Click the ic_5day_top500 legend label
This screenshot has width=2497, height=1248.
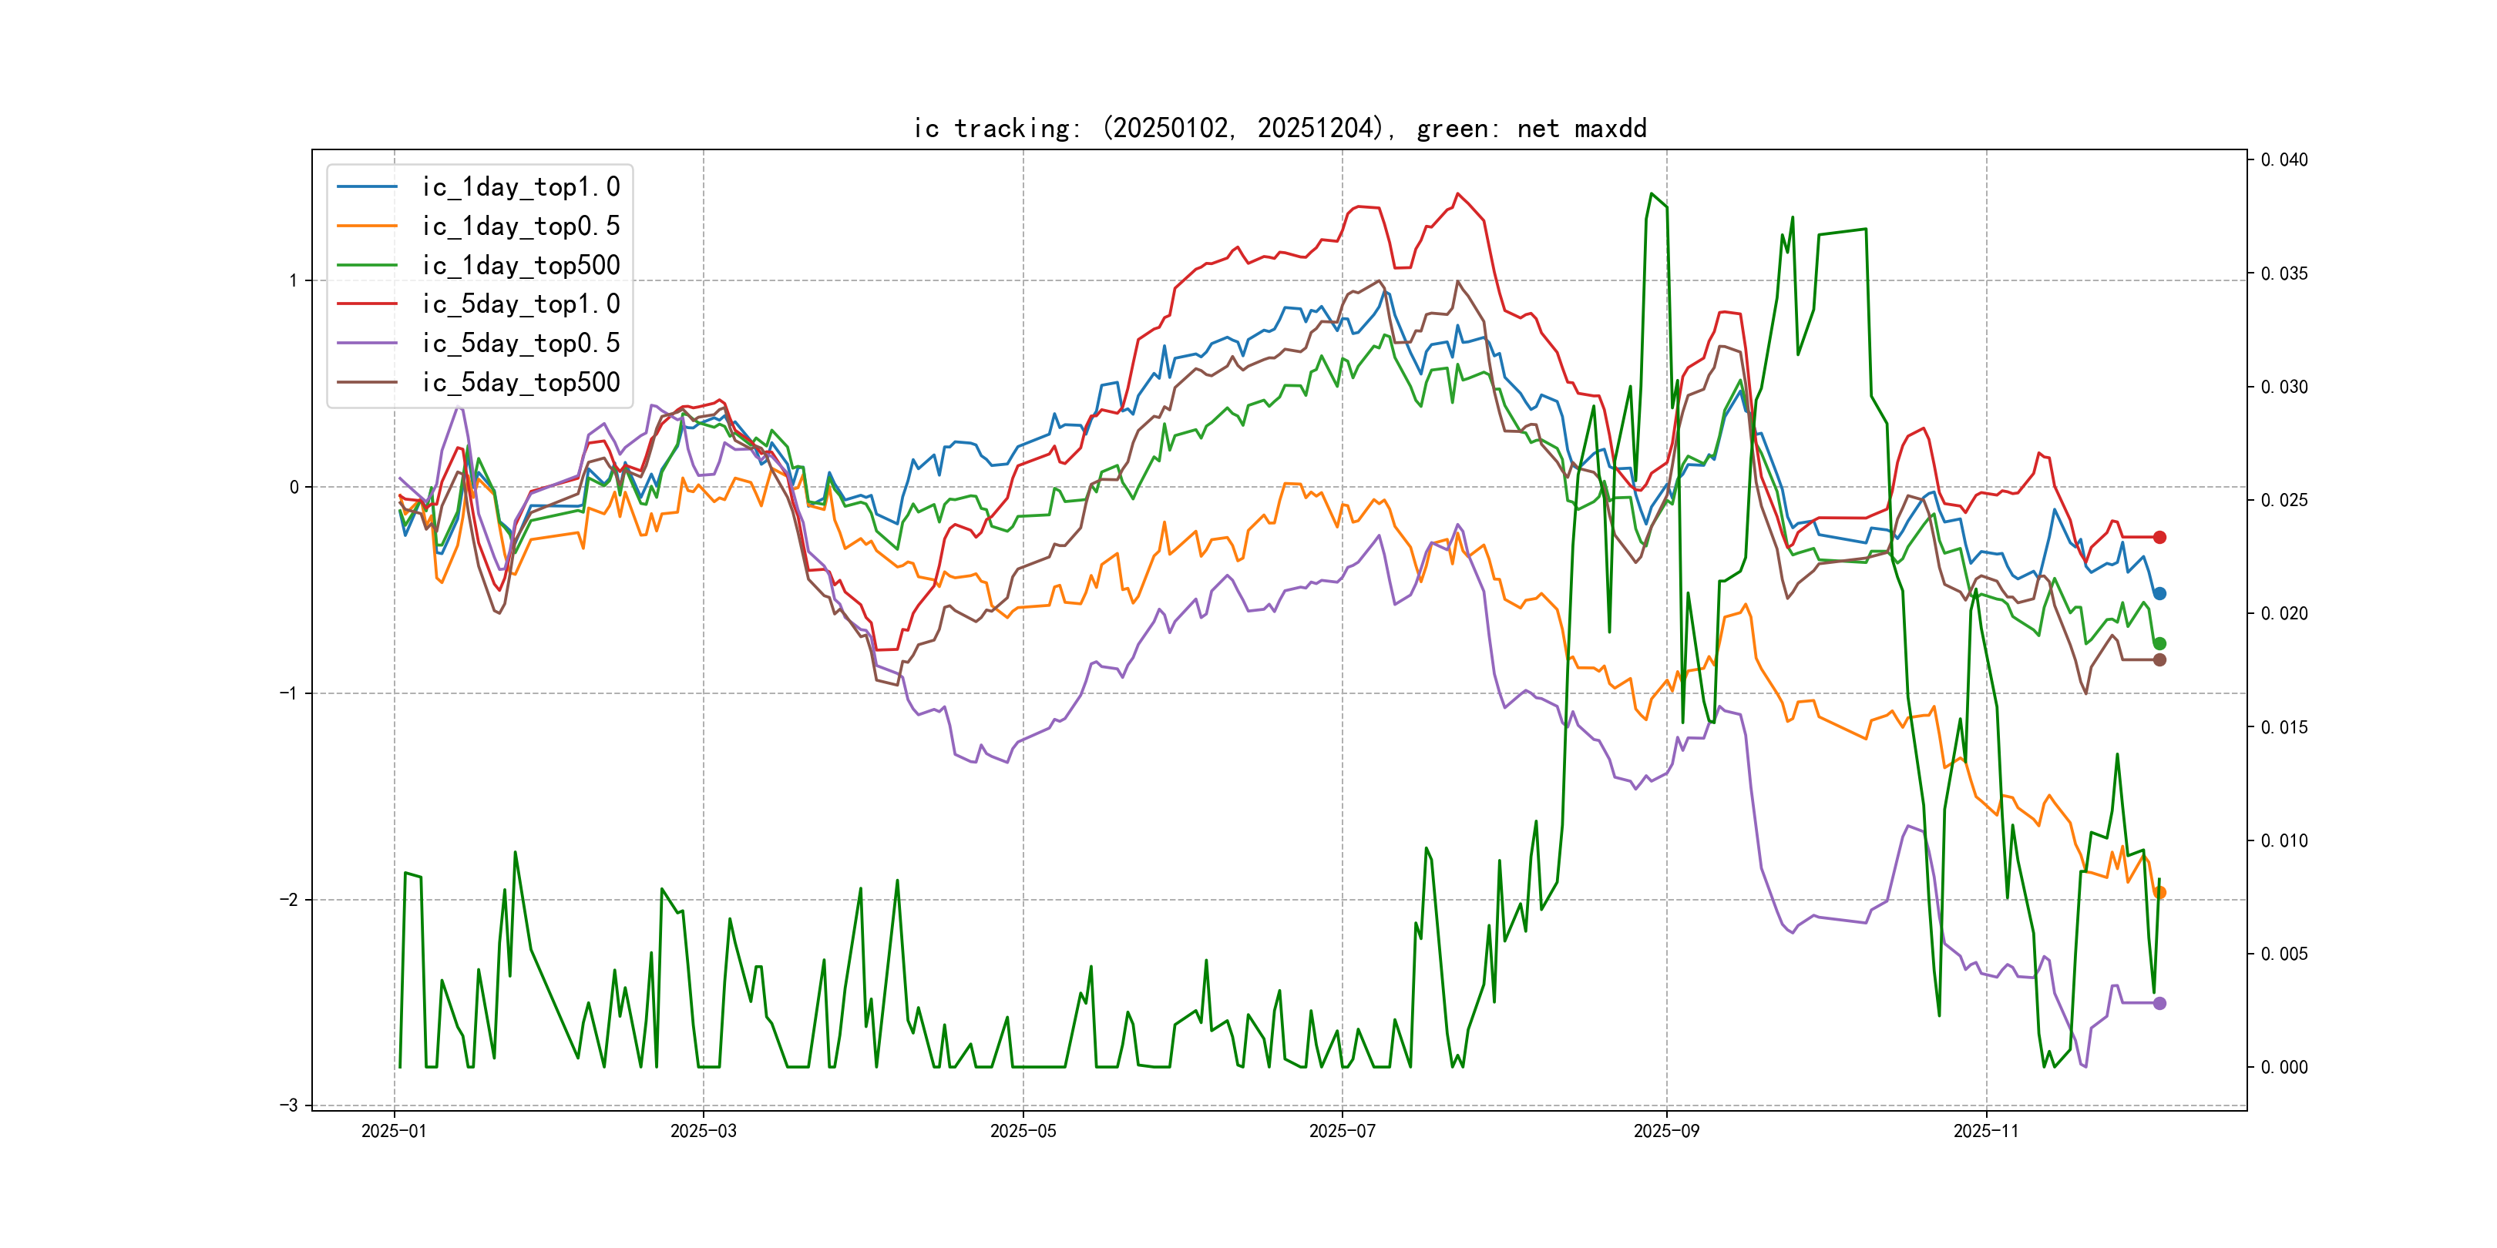point(520,383)
